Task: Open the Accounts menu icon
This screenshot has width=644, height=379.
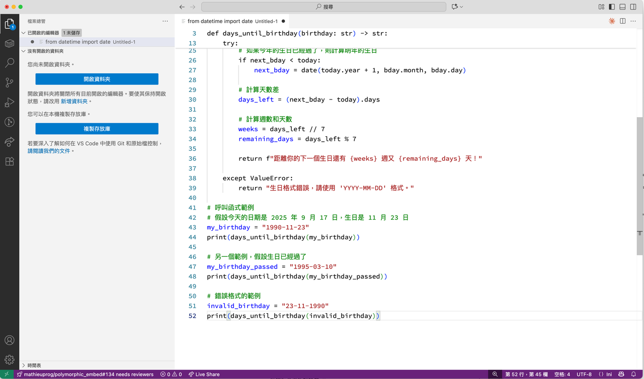Action: 9,340
